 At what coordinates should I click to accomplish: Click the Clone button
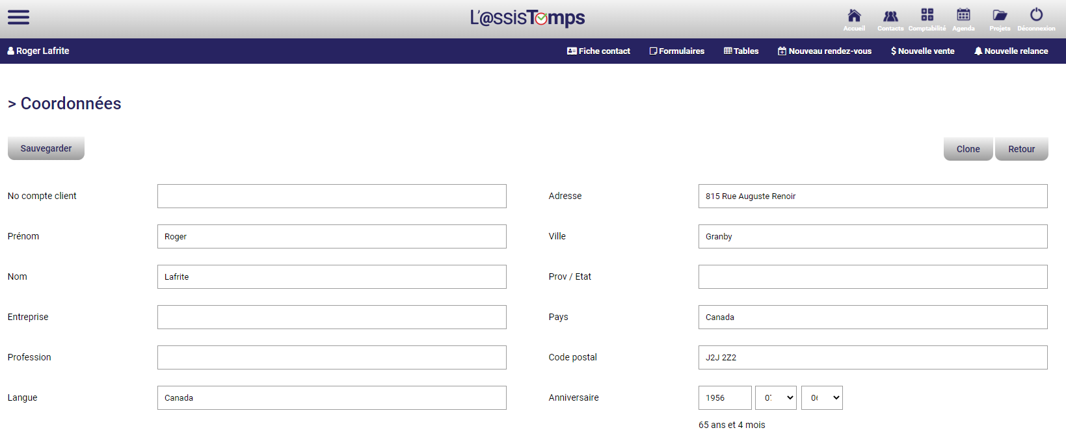click(968, 148)
